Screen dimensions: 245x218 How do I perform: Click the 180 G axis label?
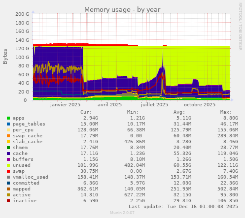22,23
